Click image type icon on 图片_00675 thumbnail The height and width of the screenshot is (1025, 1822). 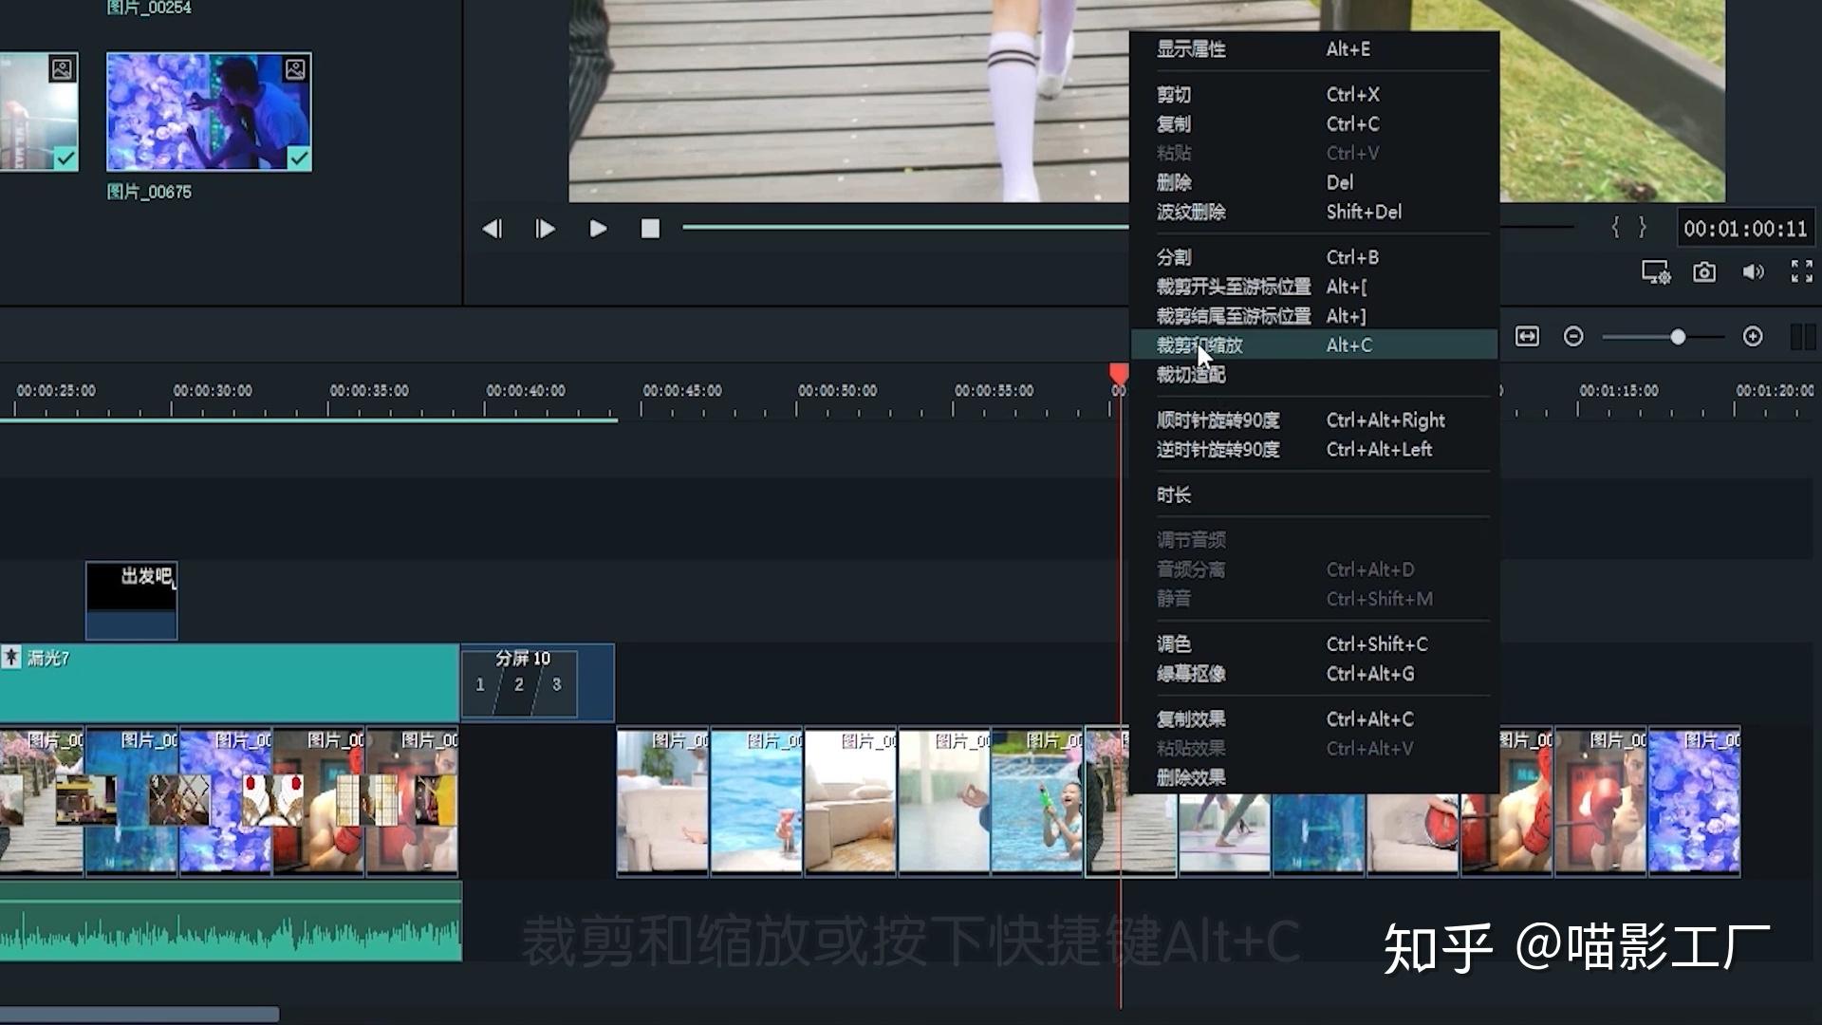tap(295, 68)
